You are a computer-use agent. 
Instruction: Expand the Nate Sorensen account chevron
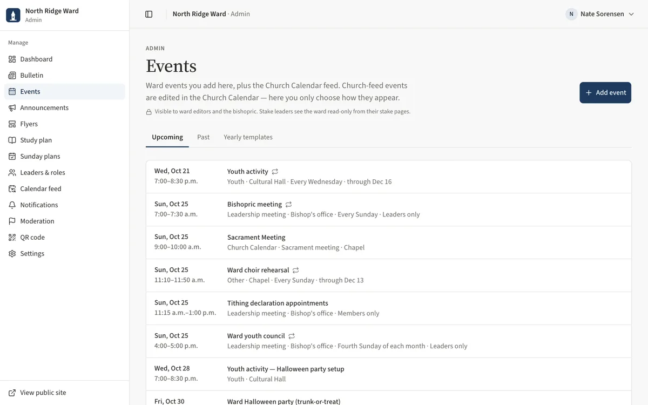coord(631,14)
